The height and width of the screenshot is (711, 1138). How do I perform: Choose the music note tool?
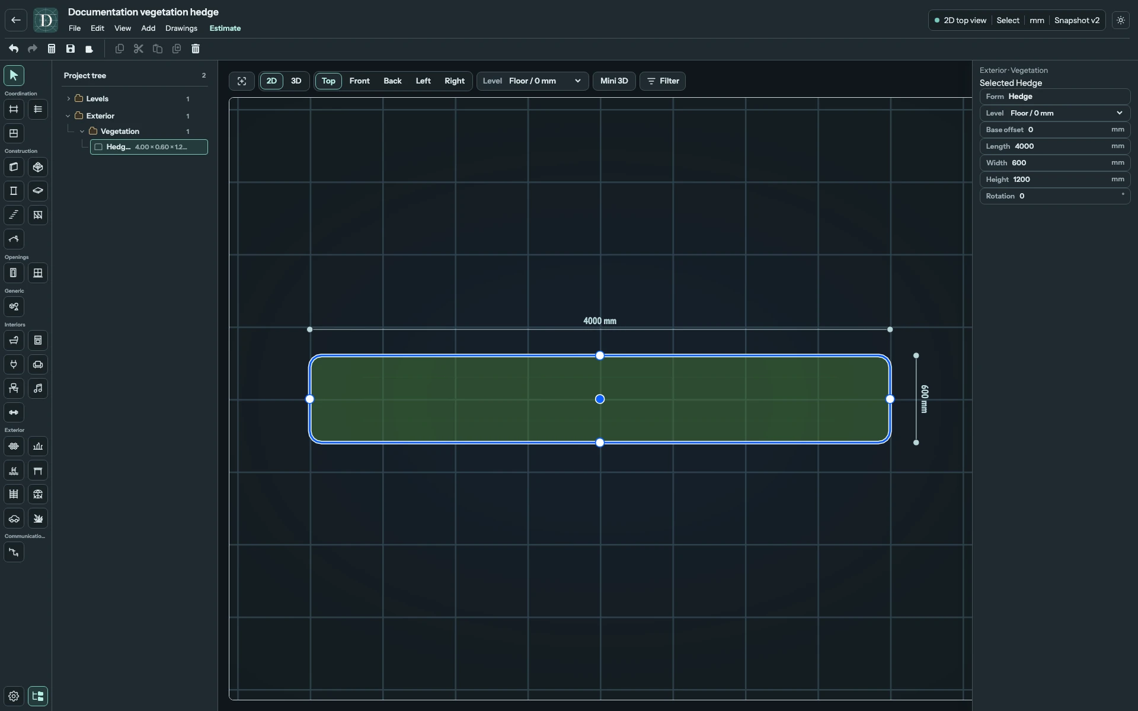38,389
